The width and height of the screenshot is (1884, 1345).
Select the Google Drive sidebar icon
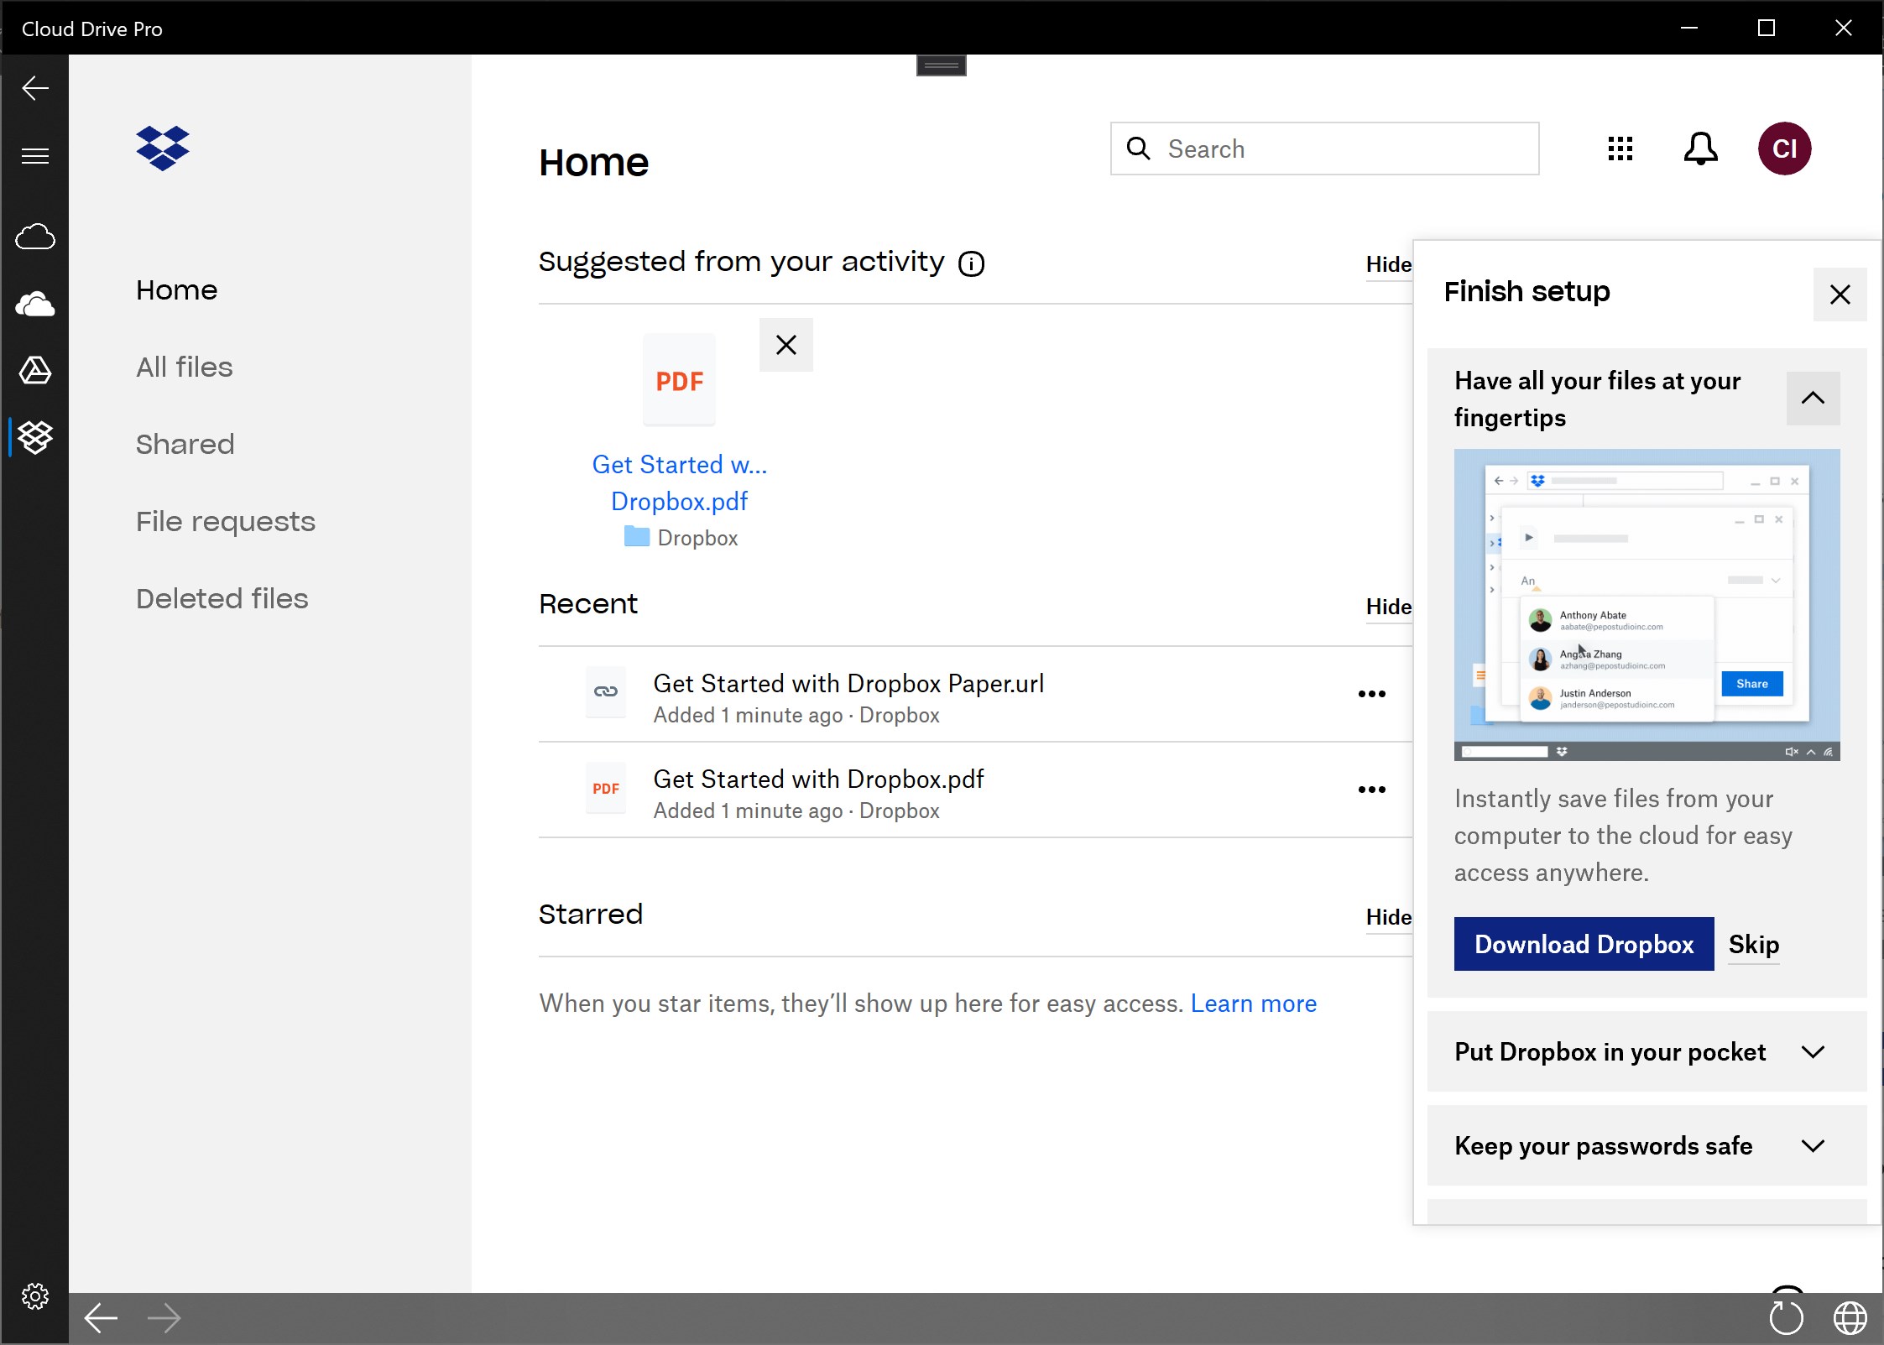tap(35, 370)
